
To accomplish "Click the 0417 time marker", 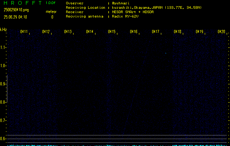I will click(155, 32).
